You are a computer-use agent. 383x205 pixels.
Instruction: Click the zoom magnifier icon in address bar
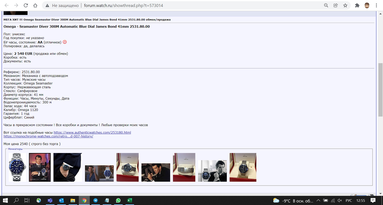point(326,5)
